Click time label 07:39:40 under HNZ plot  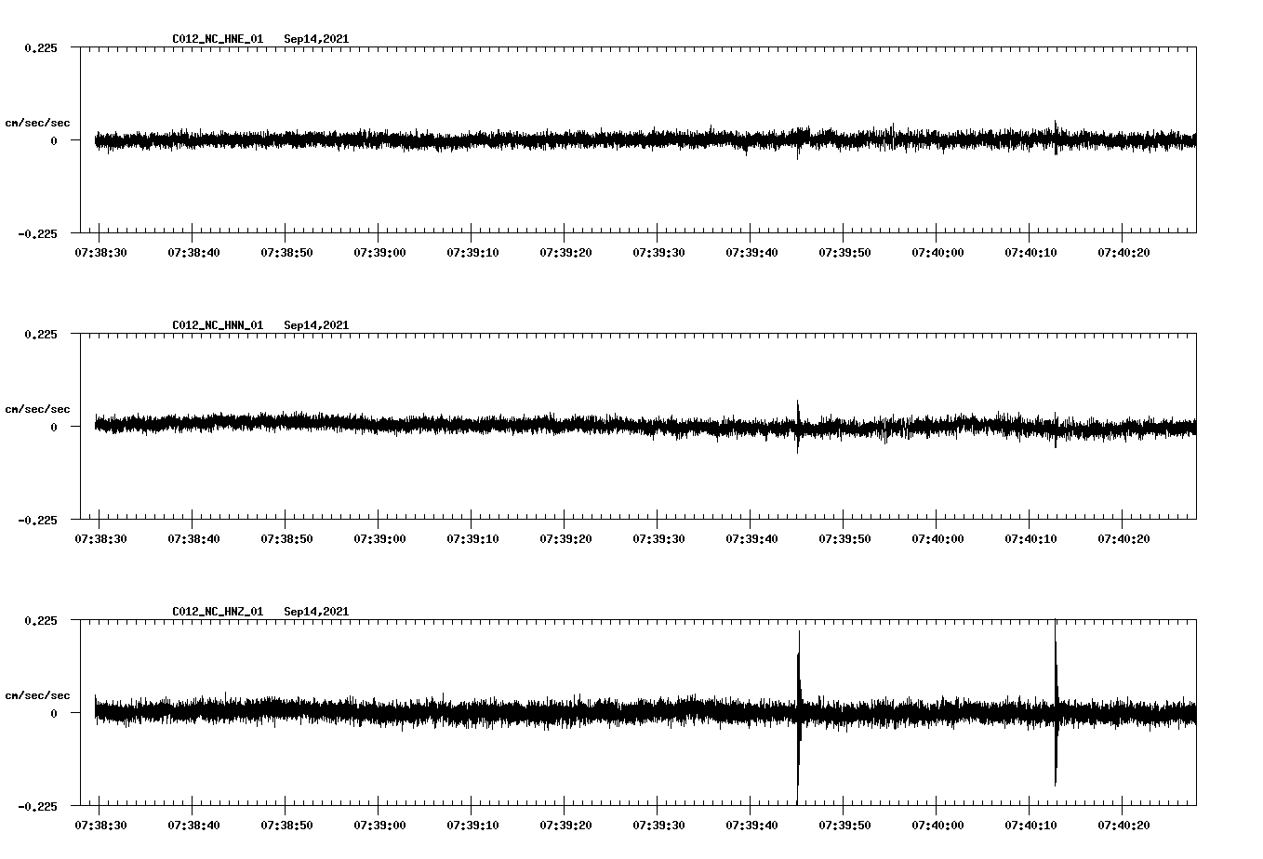pyautogui.click(x=751, y=826)
